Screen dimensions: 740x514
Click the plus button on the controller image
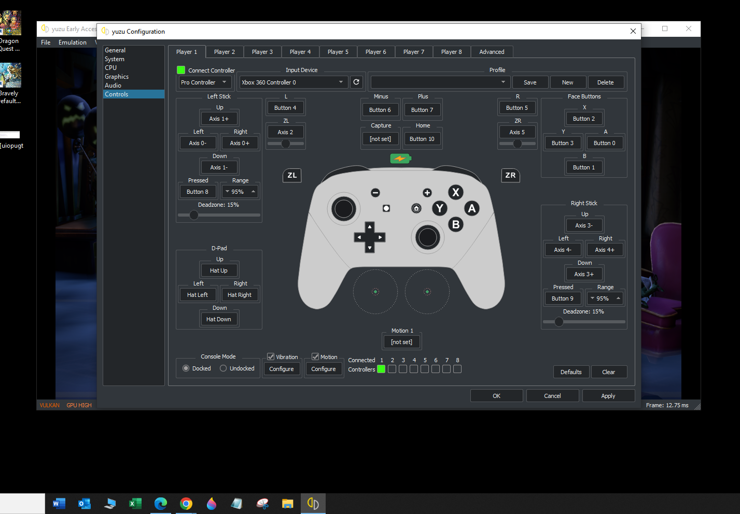[427, 193]
